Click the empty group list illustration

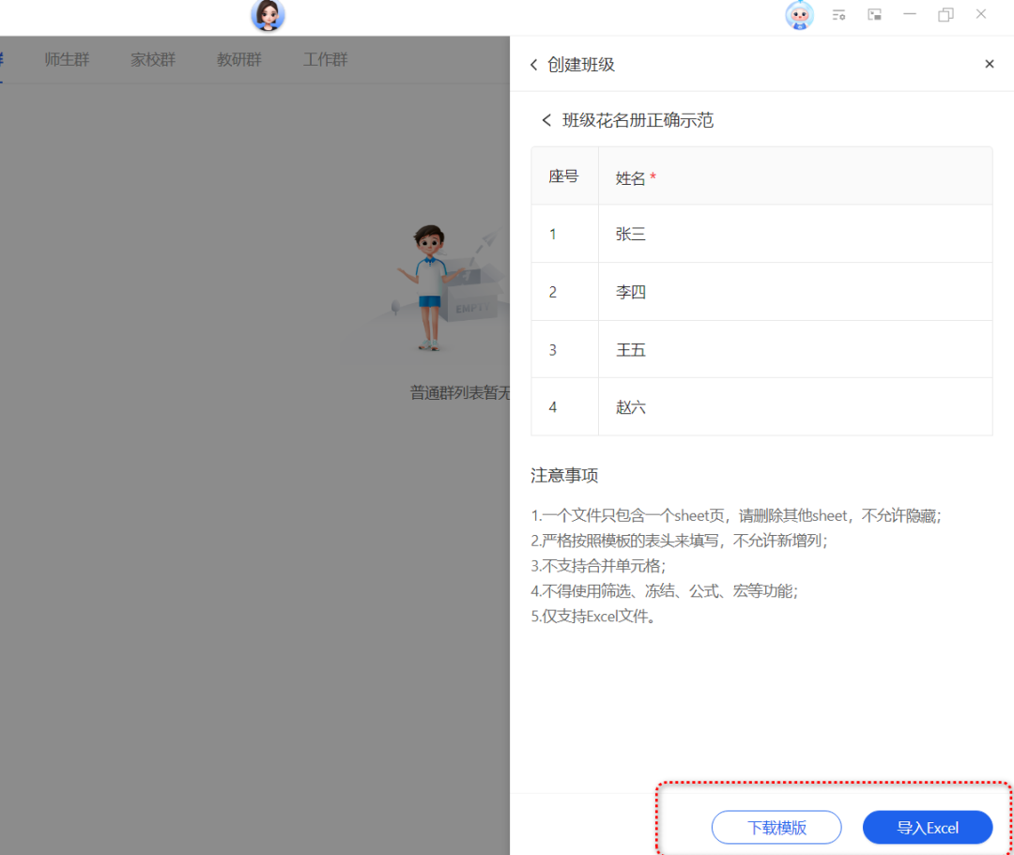pyautogui.click(x=437, y=286)
